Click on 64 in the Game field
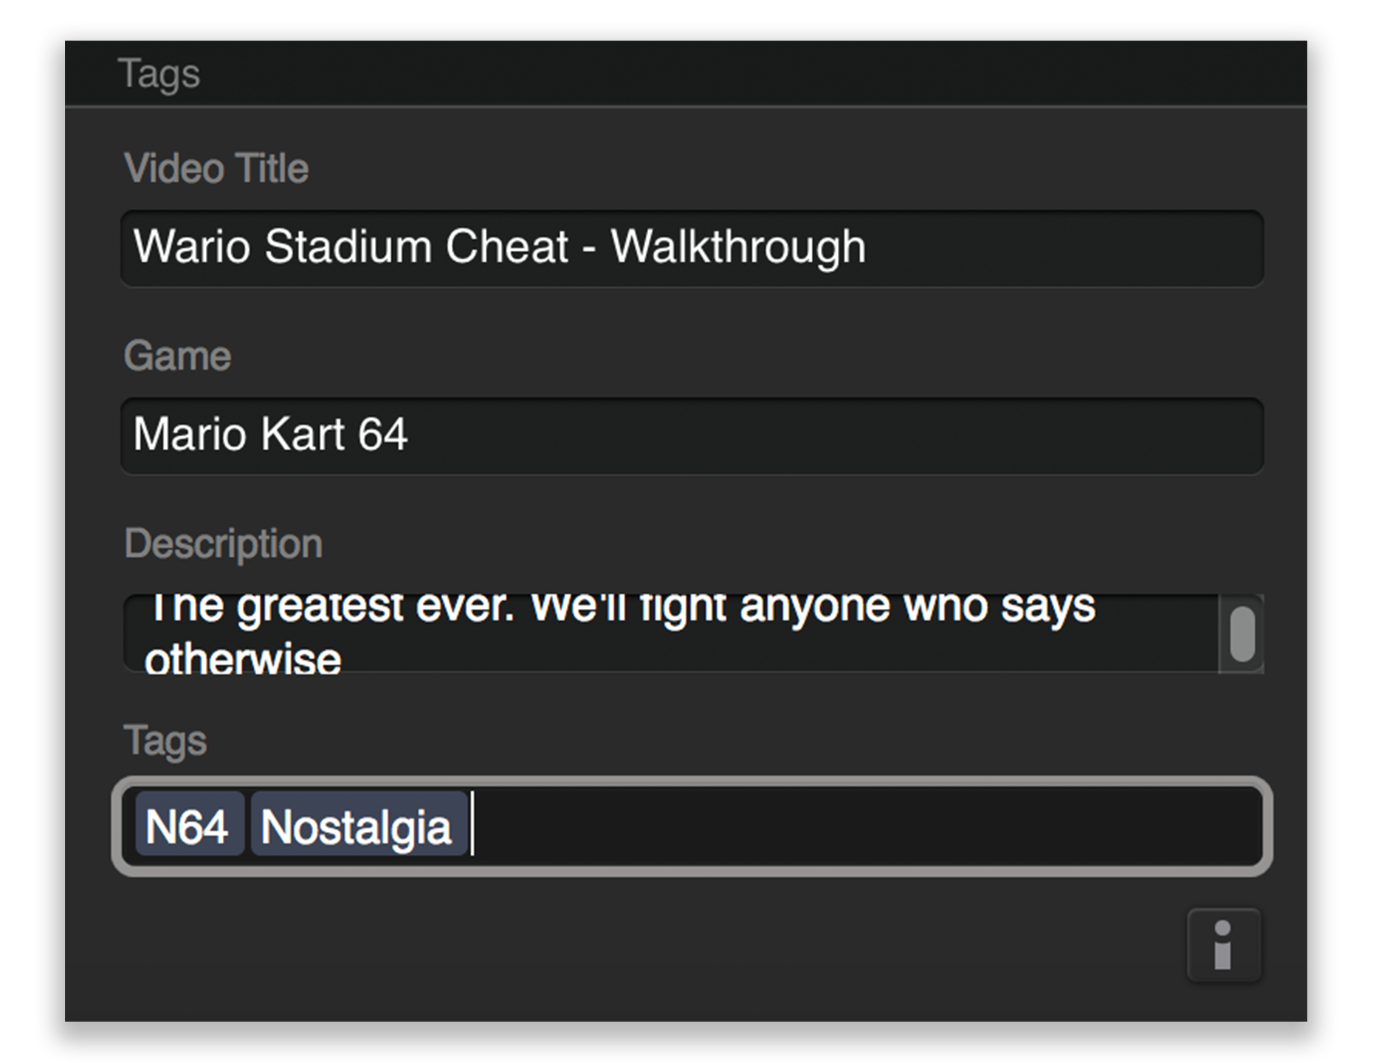Viewport: 1373px width, 1063px height. 382,433
